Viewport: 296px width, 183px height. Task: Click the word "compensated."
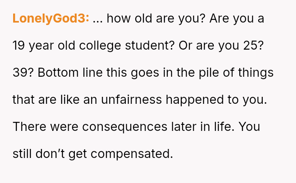click(x=131, y=154)
